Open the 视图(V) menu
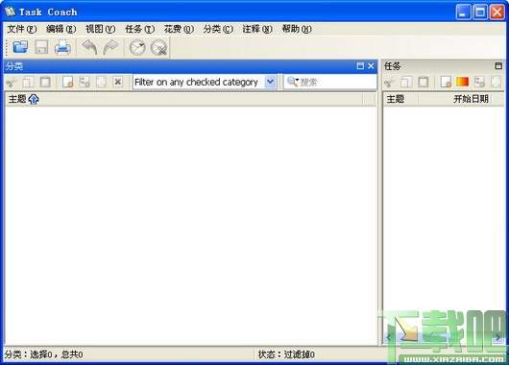 tap(100, 29)
